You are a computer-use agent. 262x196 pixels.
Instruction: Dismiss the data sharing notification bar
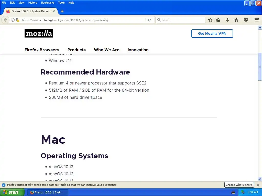(258, 185)
